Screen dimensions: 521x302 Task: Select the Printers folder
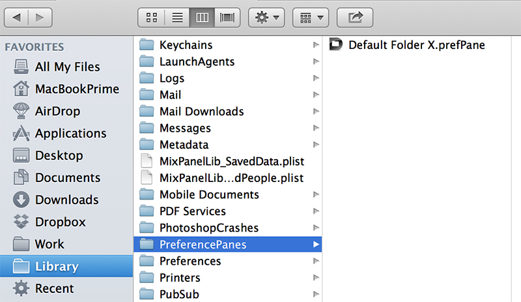tap(227, 278)
